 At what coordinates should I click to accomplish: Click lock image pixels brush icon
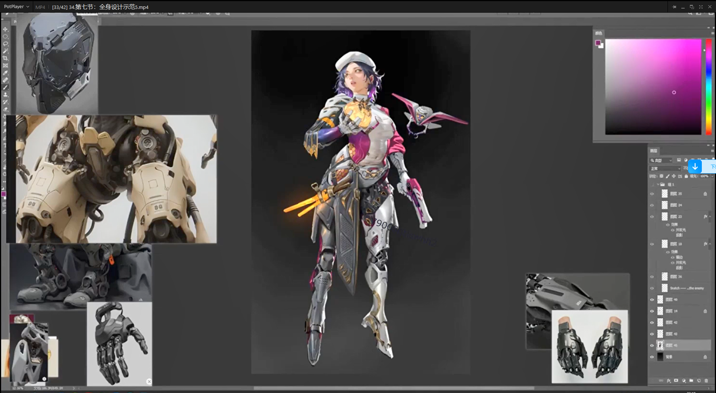tap(667, 176)
